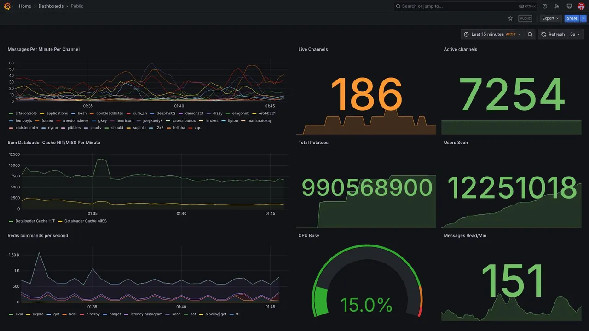Viewport: 589px width, 331px height.
Task: Expand the arrow beside Share button
Action: [583, 18]
